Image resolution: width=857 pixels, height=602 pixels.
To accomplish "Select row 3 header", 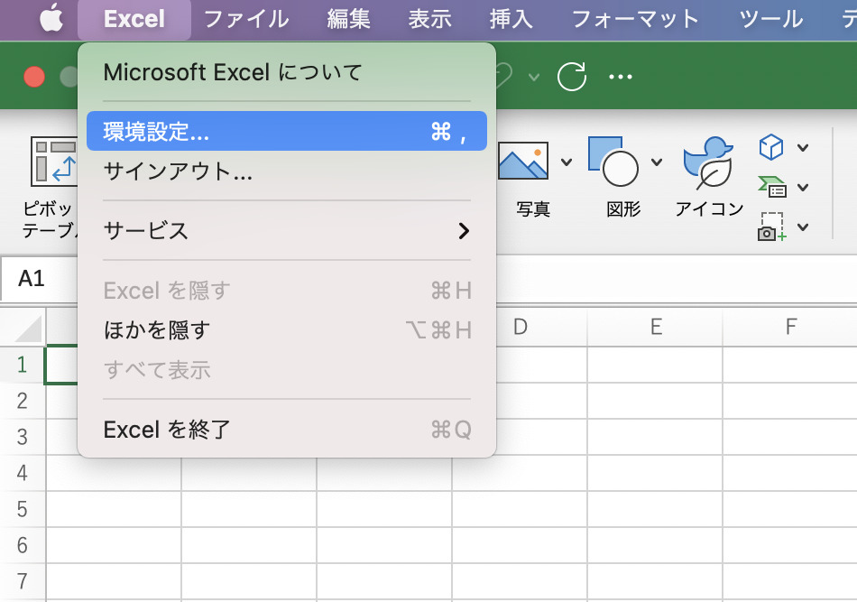I will tap(23, 437).
